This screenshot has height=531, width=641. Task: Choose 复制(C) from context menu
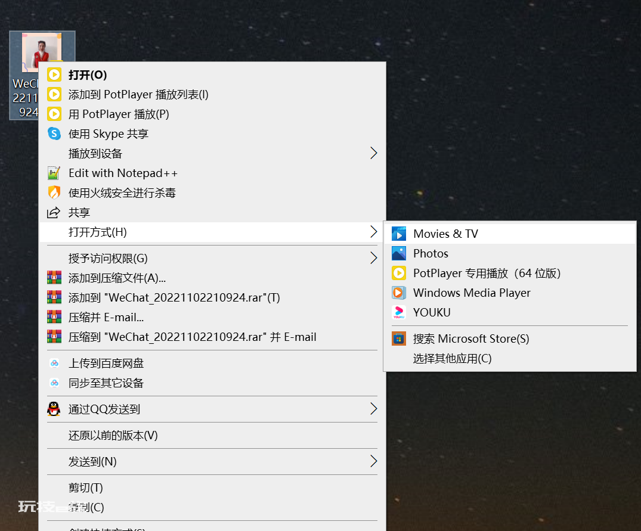(212, 507)
